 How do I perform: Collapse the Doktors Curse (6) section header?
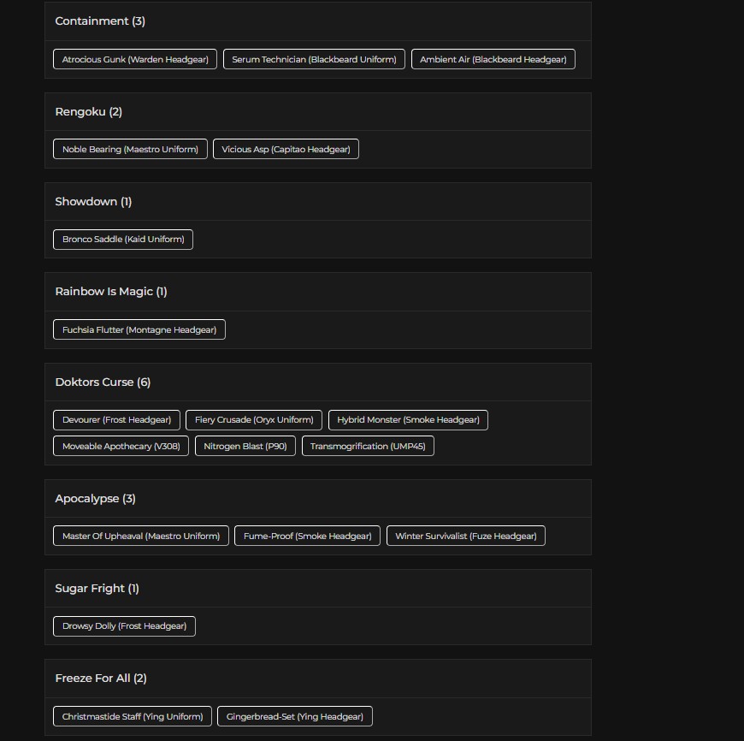(318, 382)
